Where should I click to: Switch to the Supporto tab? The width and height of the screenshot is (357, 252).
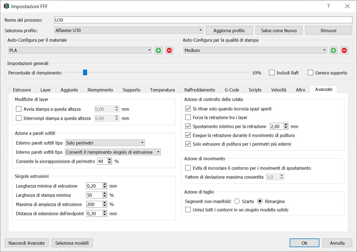tap(131, 90)
